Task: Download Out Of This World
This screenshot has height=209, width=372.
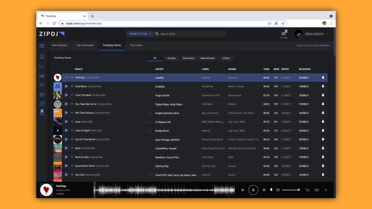Action: tap(323, 139)
